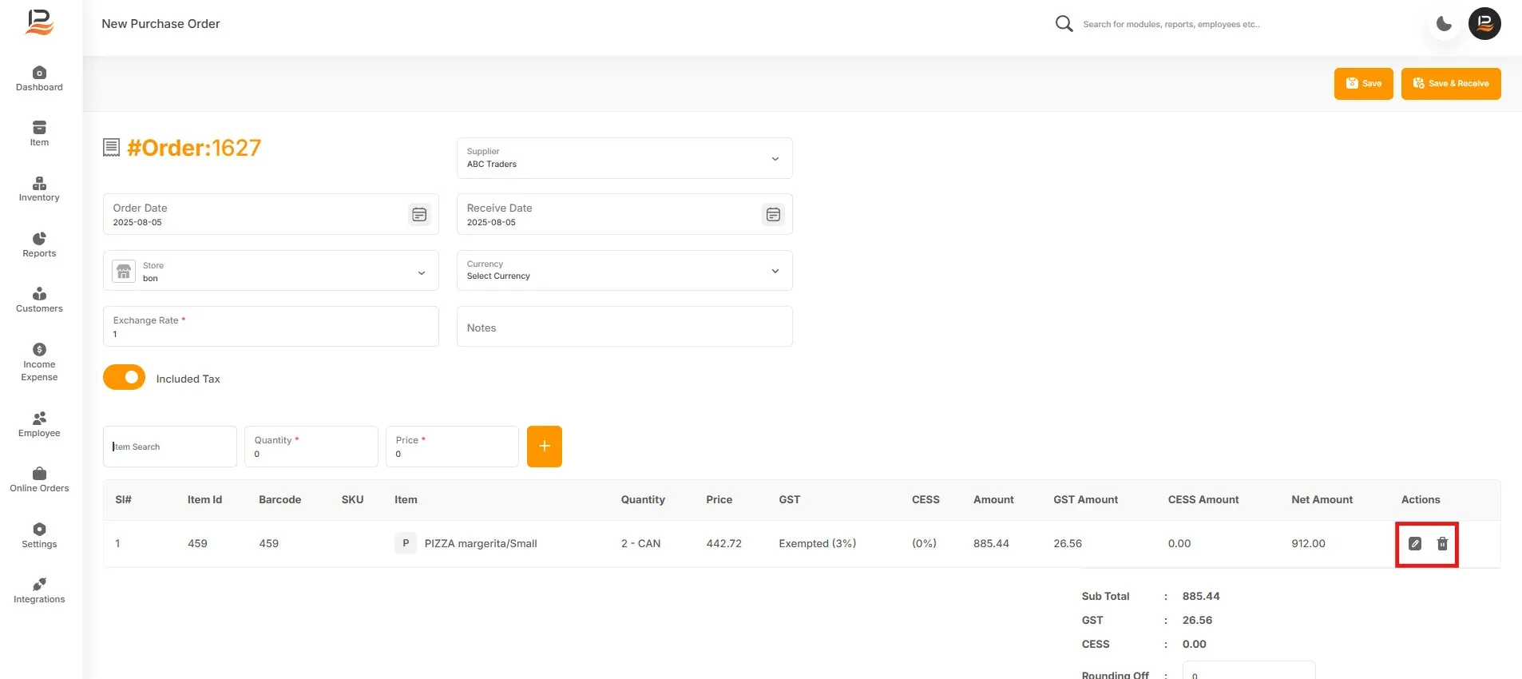Open the Receive Date calendar picker
The width and height of the screenshot is (1522, 679).
(x=773, y=214)
